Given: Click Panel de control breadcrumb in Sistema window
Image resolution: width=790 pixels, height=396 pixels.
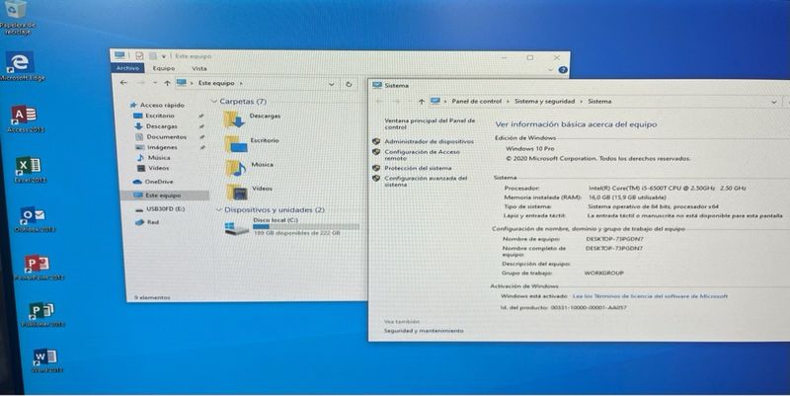Looking at the screenshot, I should click(476, 102).
